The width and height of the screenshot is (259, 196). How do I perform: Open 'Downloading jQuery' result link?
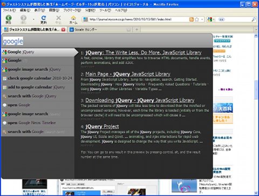click(140, 100)
